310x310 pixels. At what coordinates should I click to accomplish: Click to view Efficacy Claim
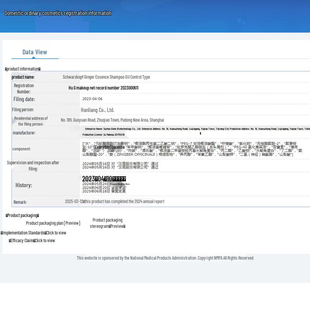pos(45,241)
